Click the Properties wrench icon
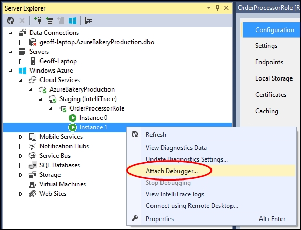The height and width of the screenshot is (230, 301). (135, 218)
